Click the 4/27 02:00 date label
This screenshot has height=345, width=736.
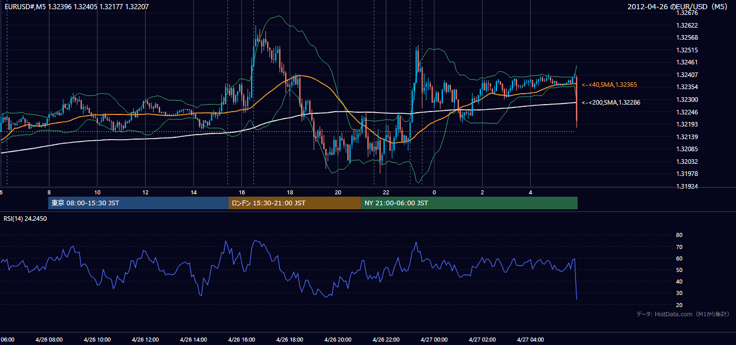click(x=482, y=339)
